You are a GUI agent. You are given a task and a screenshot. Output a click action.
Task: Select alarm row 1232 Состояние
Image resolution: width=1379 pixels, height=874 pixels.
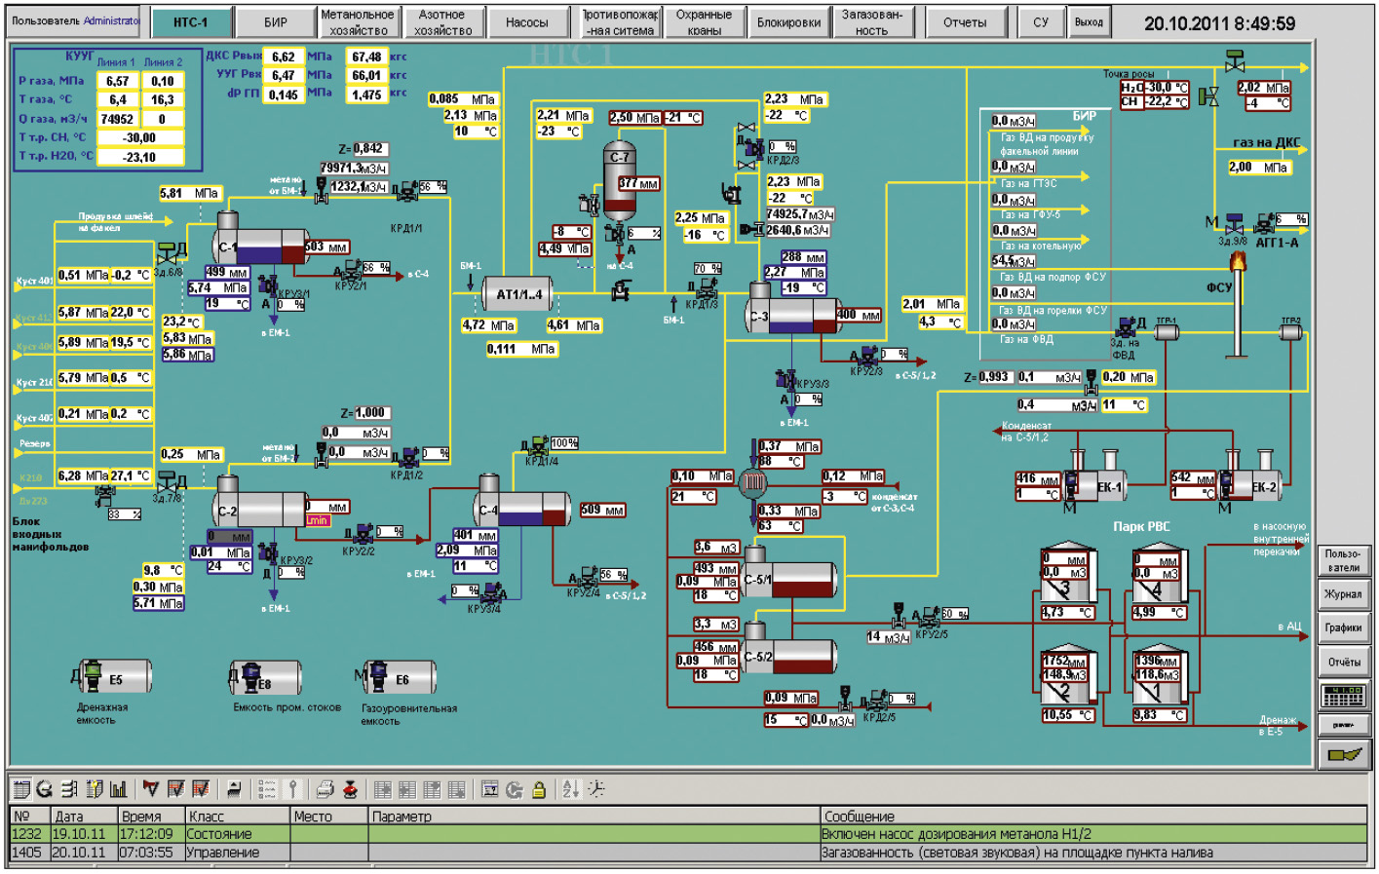coord(689,834)
